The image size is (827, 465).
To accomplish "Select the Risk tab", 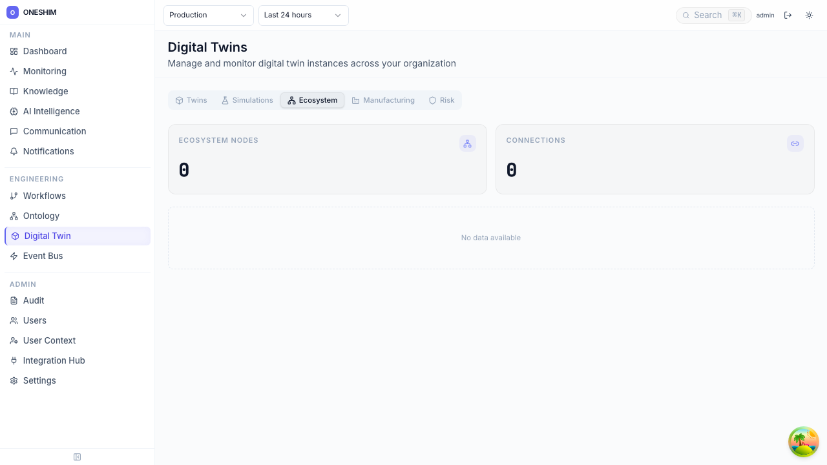I will [x=441, y=100].
